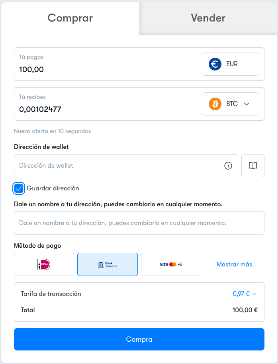Uncheck the Guardar dirección checkbox
This screenshot has height=364, width=278.
click(x=19, y=188)
